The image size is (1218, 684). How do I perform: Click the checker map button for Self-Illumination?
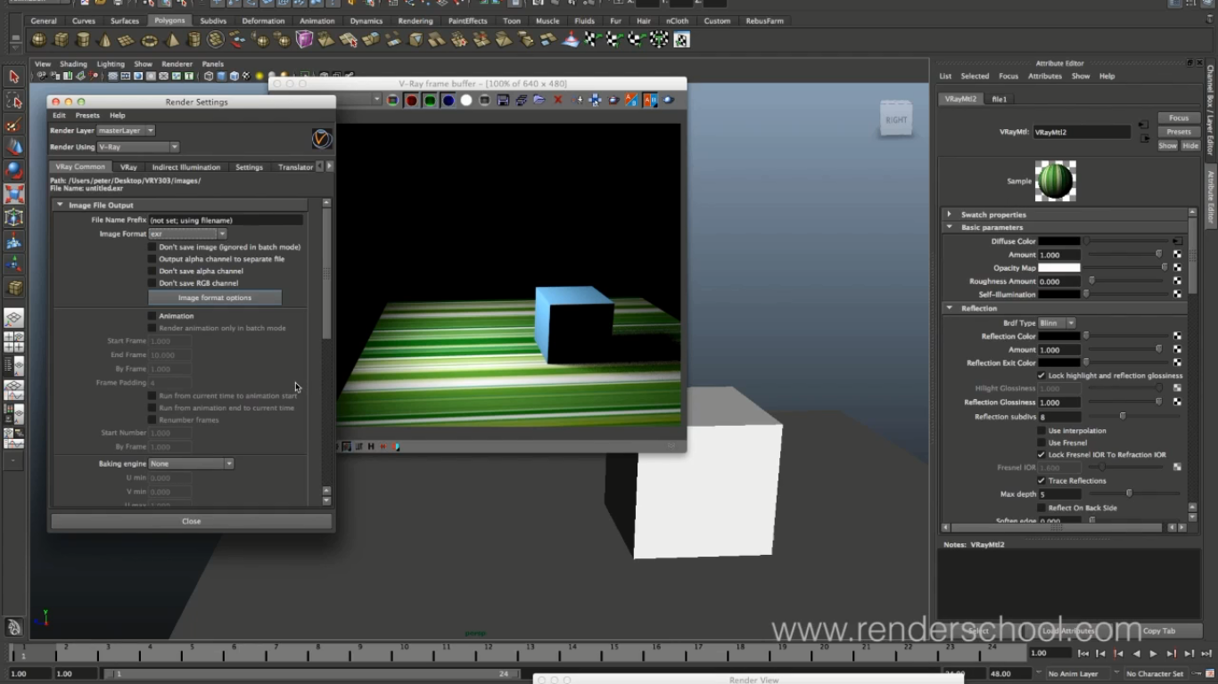tap(1177, 294)
